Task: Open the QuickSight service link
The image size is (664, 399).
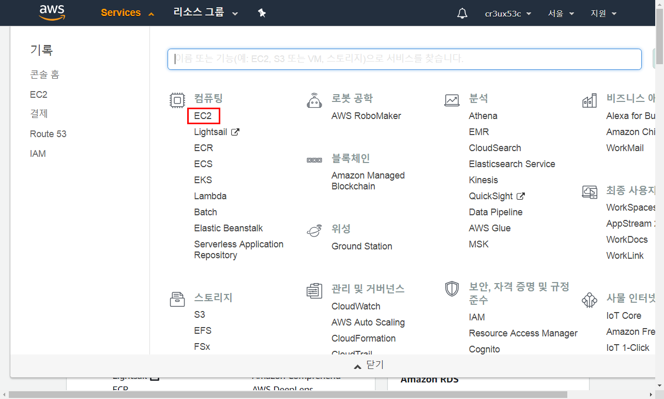Action: [x=491, y=196]
